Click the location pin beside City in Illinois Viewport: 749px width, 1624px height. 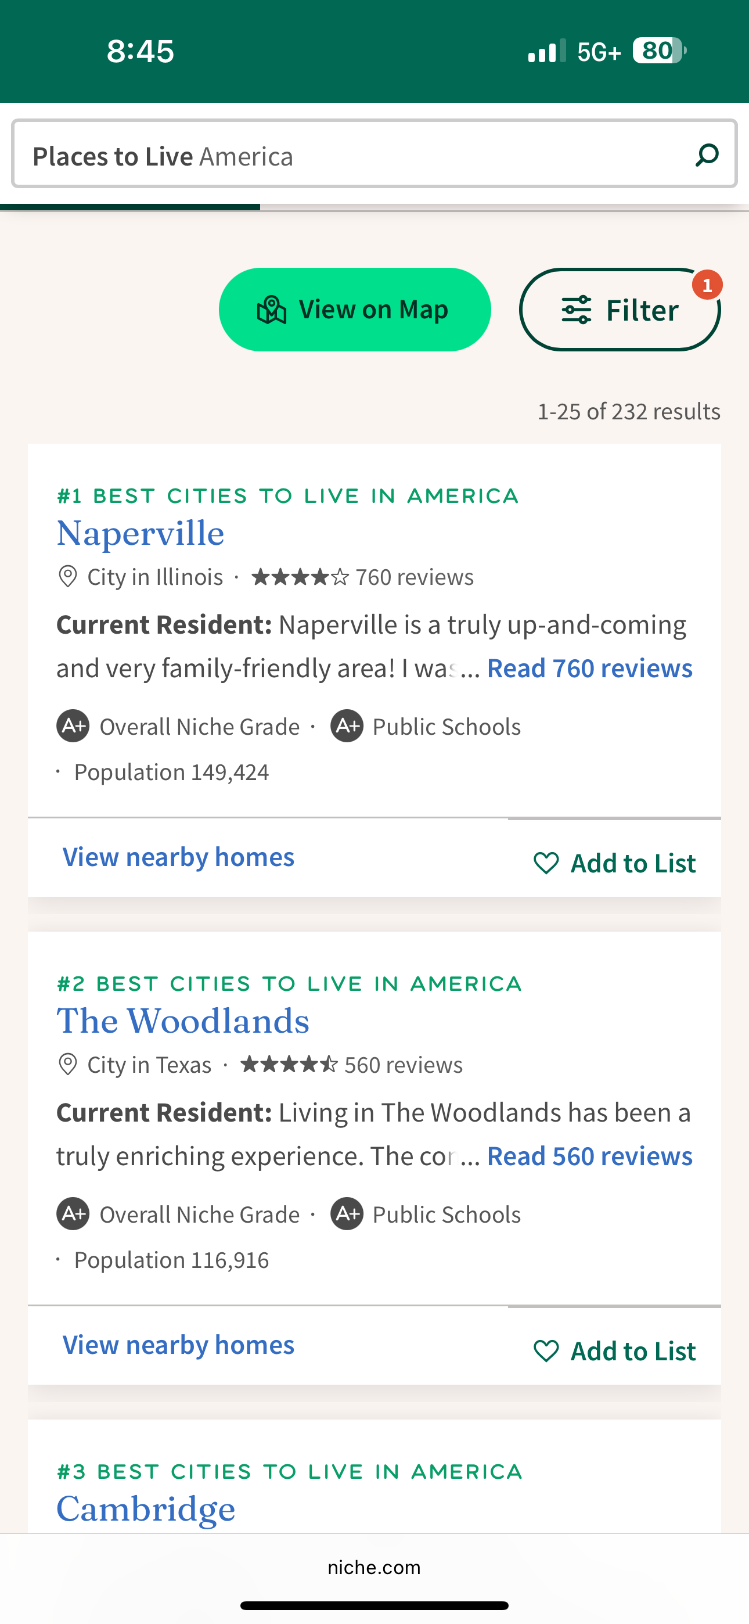point(67,577)
